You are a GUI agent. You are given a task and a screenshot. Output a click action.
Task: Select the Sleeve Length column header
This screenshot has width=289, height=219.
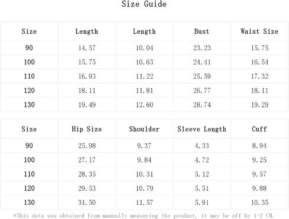click(202, 129)
